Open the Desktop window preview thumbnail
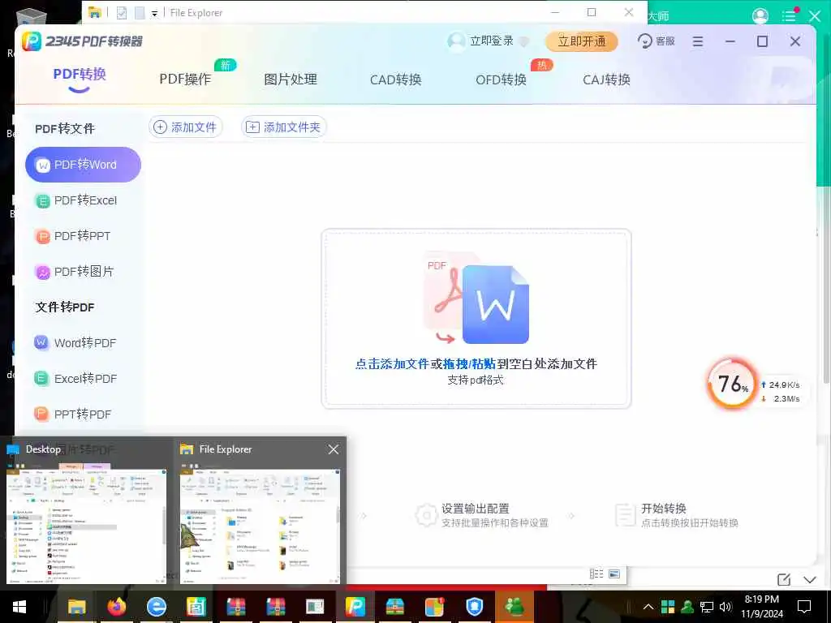The width and height of the screenshot is (831, 623). (86, 526)
